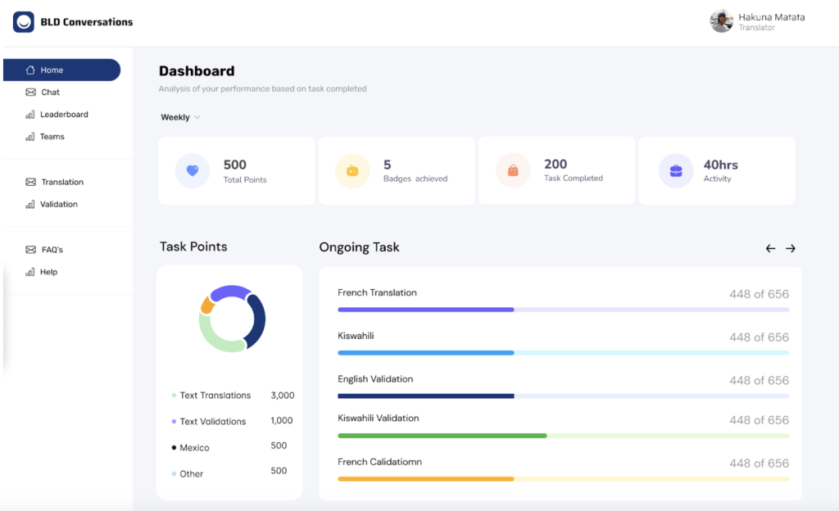Click the heart icon on Total Points card
Screen dimensions: 839x511
pos(193,171)
